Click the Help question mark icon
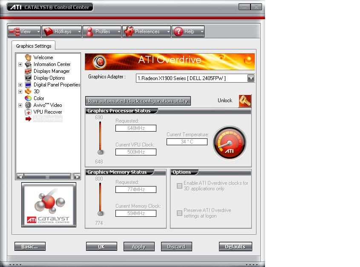 pos(179,32)
